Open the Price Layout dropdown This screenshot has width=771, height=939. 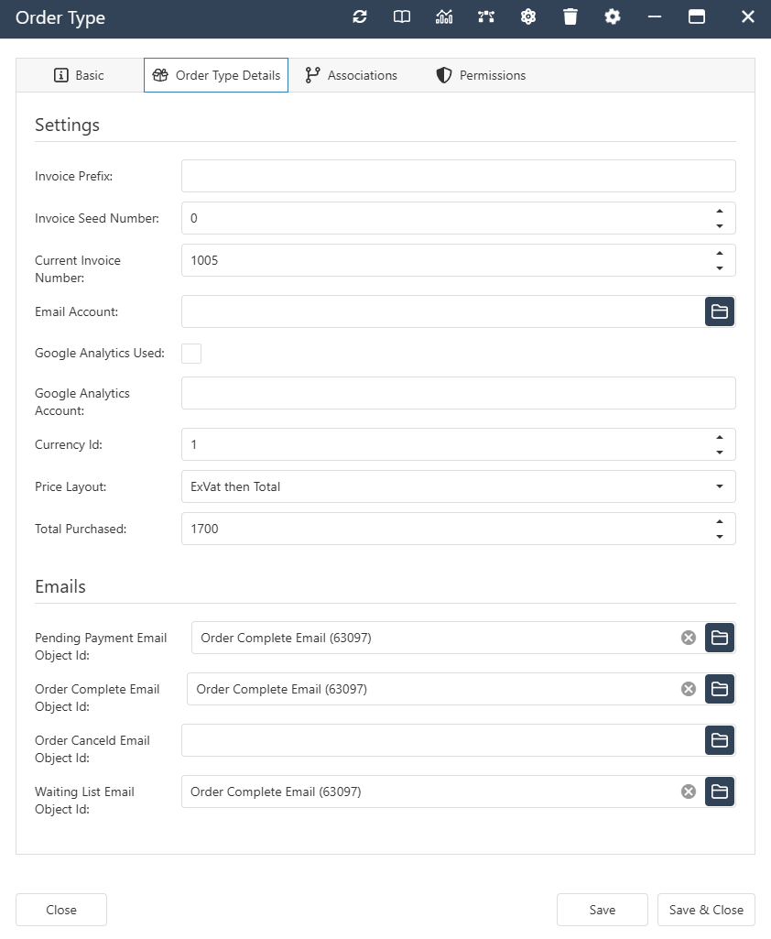click(722, 486)
